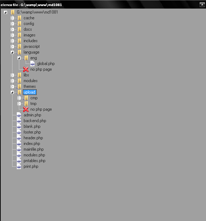The image size is (206, 221).
Task: Click the themes folder icon
Action: [19, 86]
